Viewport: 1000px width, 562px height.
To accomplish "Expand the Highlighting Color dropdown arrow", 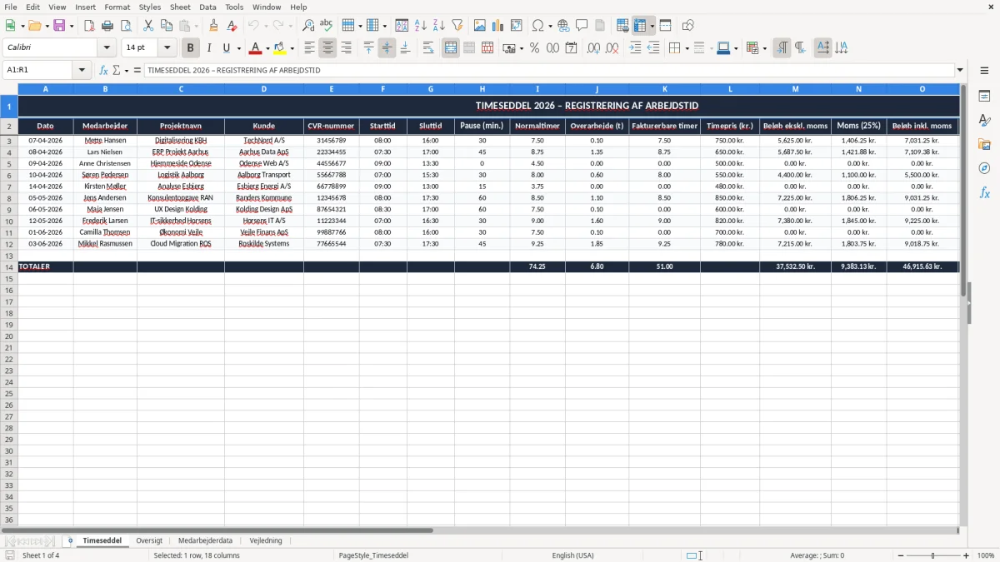I will click(x=292, y=48).
